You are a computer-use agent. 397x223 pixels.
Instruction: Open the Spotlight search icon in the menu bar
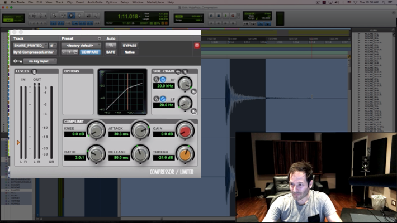click(x=384, y=2)
